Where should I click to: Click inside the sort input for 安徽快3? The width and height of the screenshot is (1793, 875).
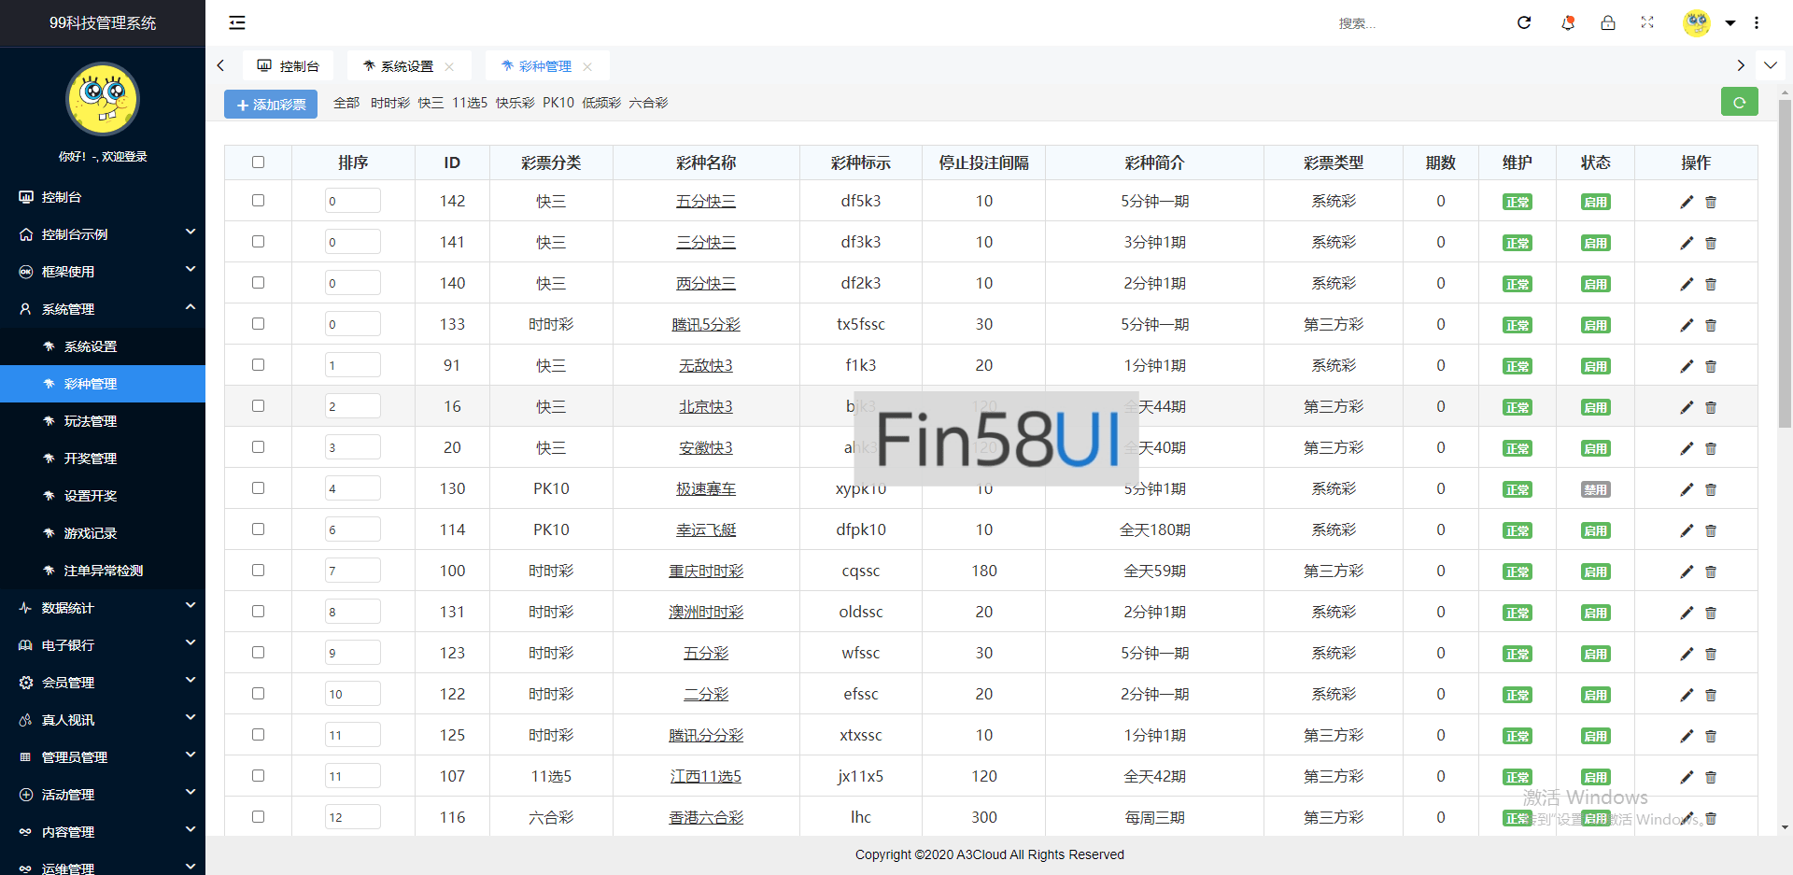(x=352, y=446)
